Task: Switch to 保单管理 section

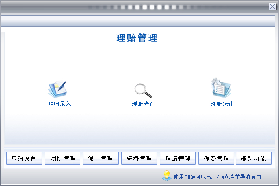Action: [x=101, y=158]
